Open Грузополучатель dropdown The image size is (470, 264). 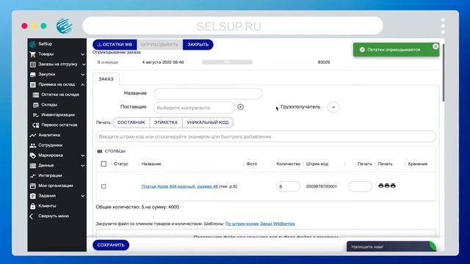tap(333, 107)
